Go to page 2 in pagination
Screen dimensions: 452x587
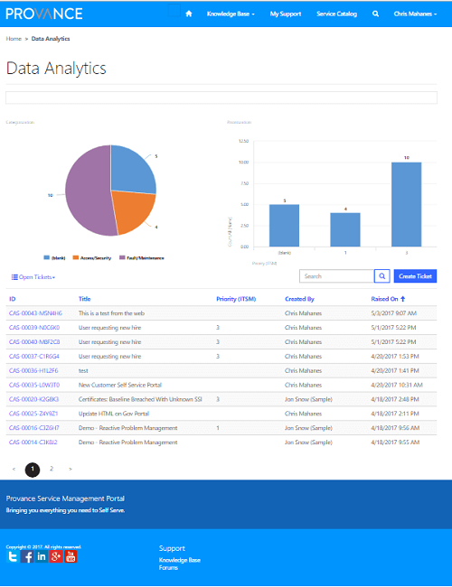point(52,469)
